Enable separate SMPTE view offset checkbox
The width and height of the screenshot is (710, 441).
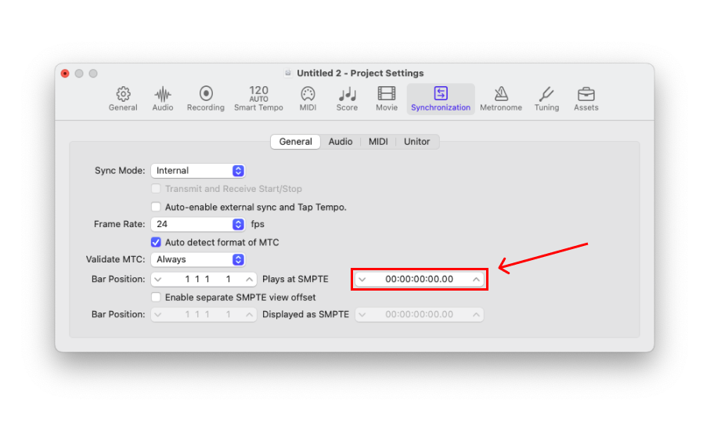[156, 298]
